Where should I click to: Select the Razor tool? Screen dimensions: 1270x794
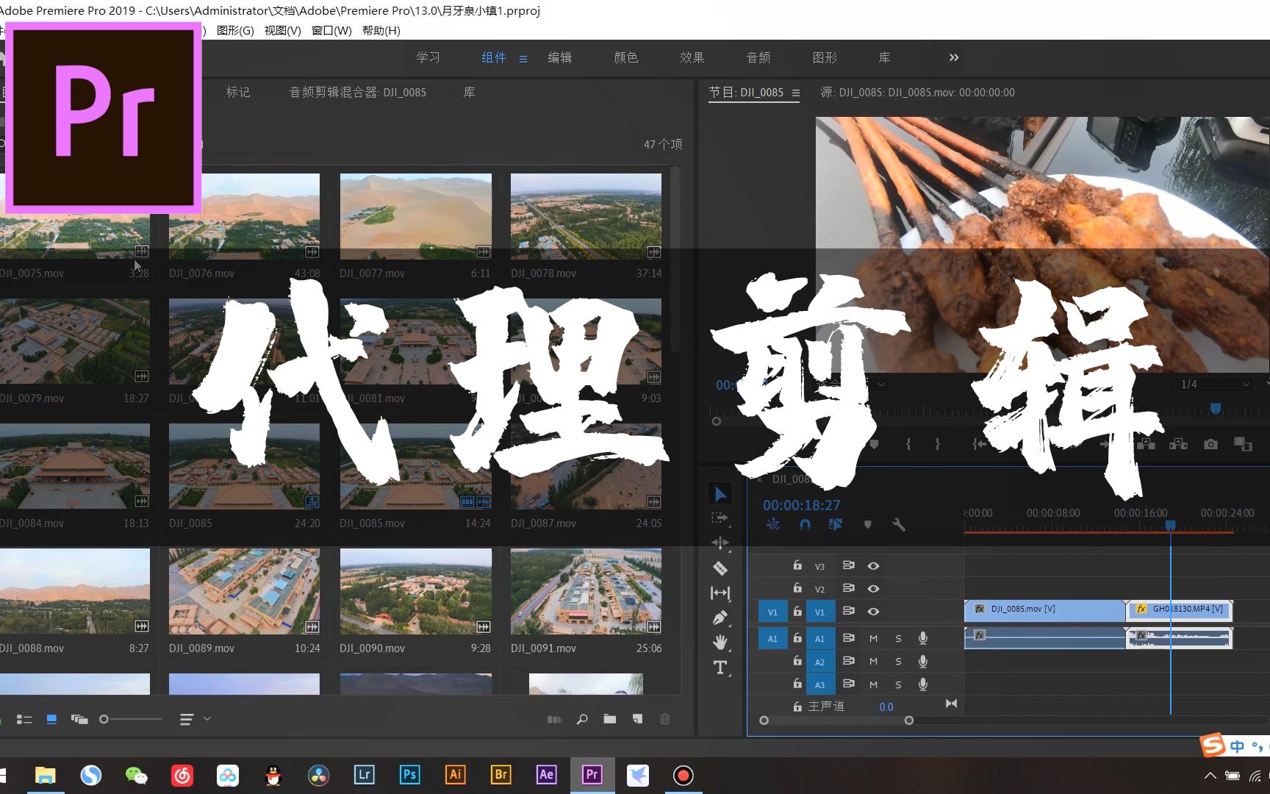pyautogui.click(x=720, y=568)
